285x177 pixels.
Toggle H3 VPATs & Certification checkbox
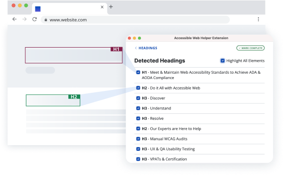138,159
